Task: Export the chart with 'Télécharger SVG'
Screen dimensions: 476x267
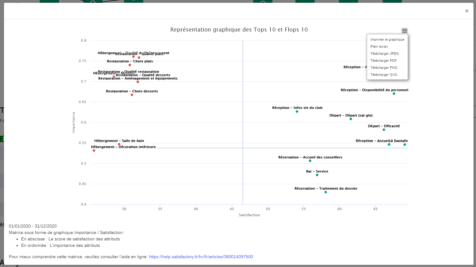Action: click(x=384, y=75)
